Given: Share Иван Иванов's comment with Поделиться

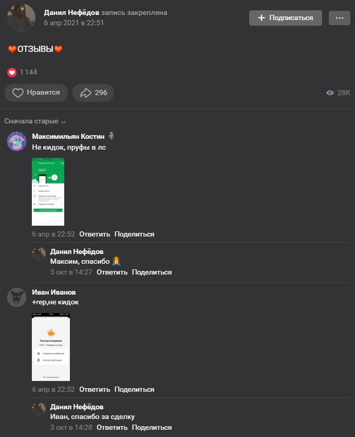Looking at the screenshot, I should (134, 389).
